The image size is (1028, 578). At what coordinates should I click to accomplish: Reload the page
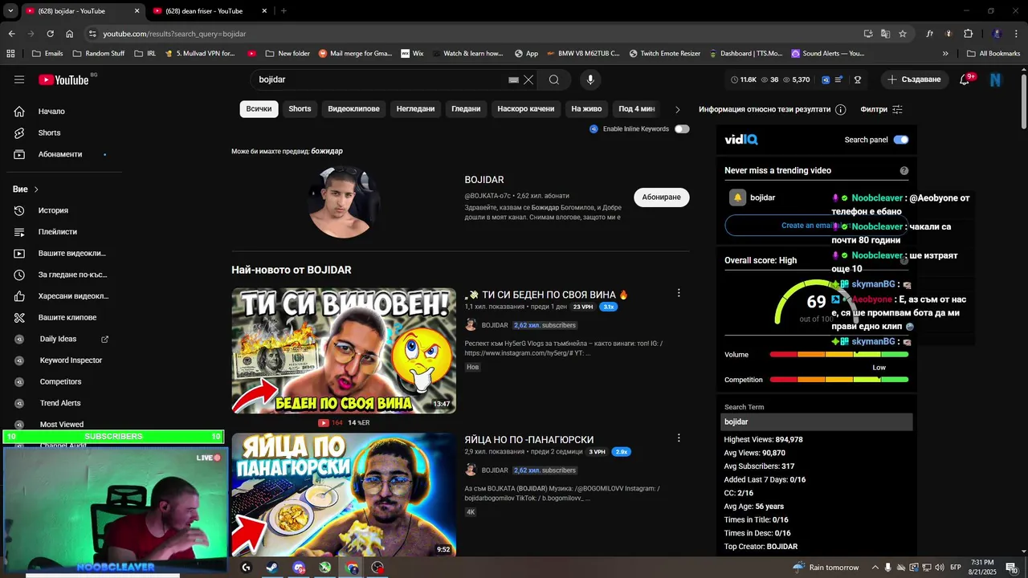point(50,34)
